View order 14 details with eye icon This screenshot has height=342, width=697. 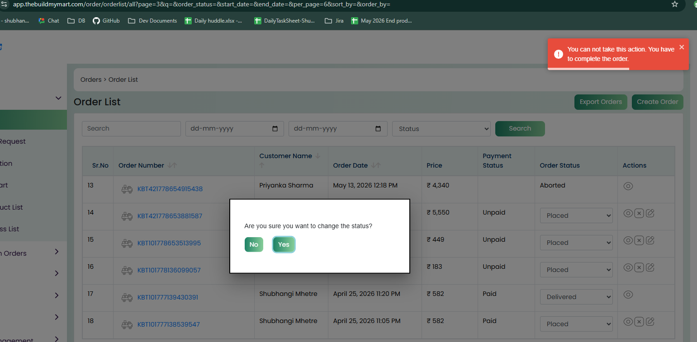(628, 213)
